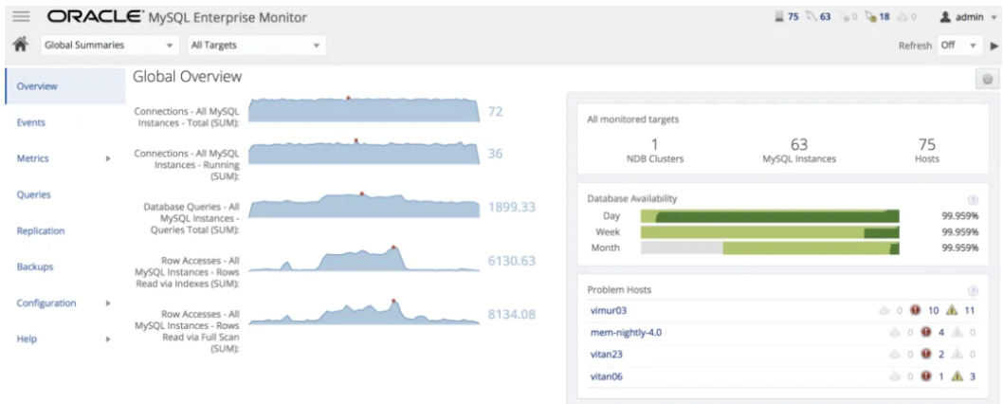This screenshot has width=1003, height=404.
Task: Open Database Availability help icon
Action: [973, 200]
